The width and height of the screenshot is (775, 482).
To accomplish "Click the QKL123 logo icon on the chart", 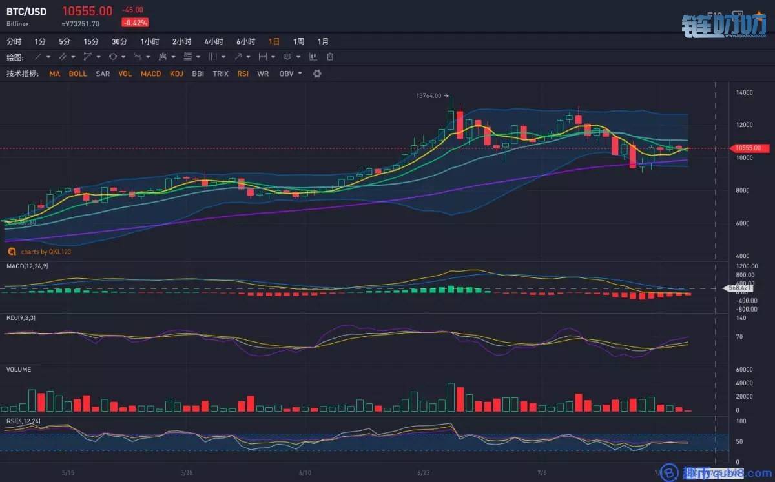I will 12,252.
